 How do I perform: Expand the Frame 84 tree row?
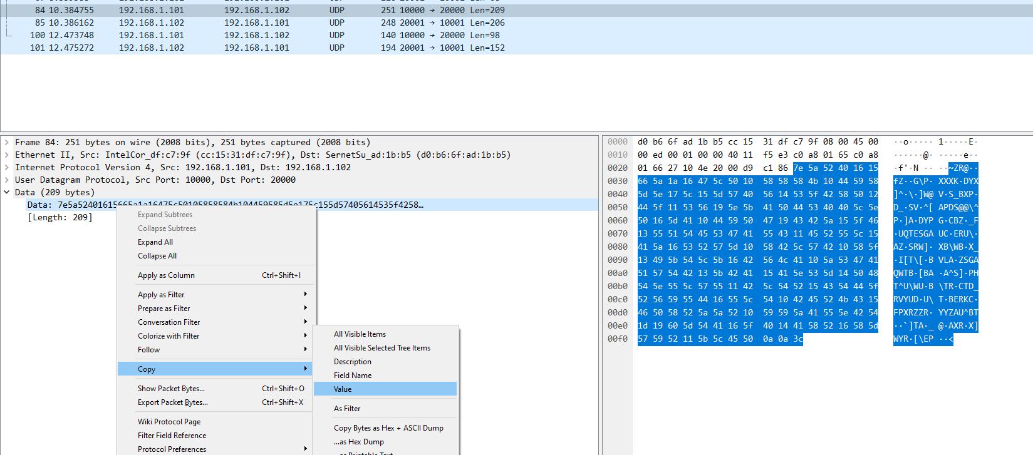click(7, 143)
